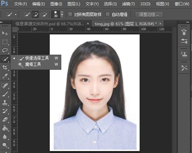Open the brush size picker dropdown
The image size is (192, 153).
click(62, 14)
